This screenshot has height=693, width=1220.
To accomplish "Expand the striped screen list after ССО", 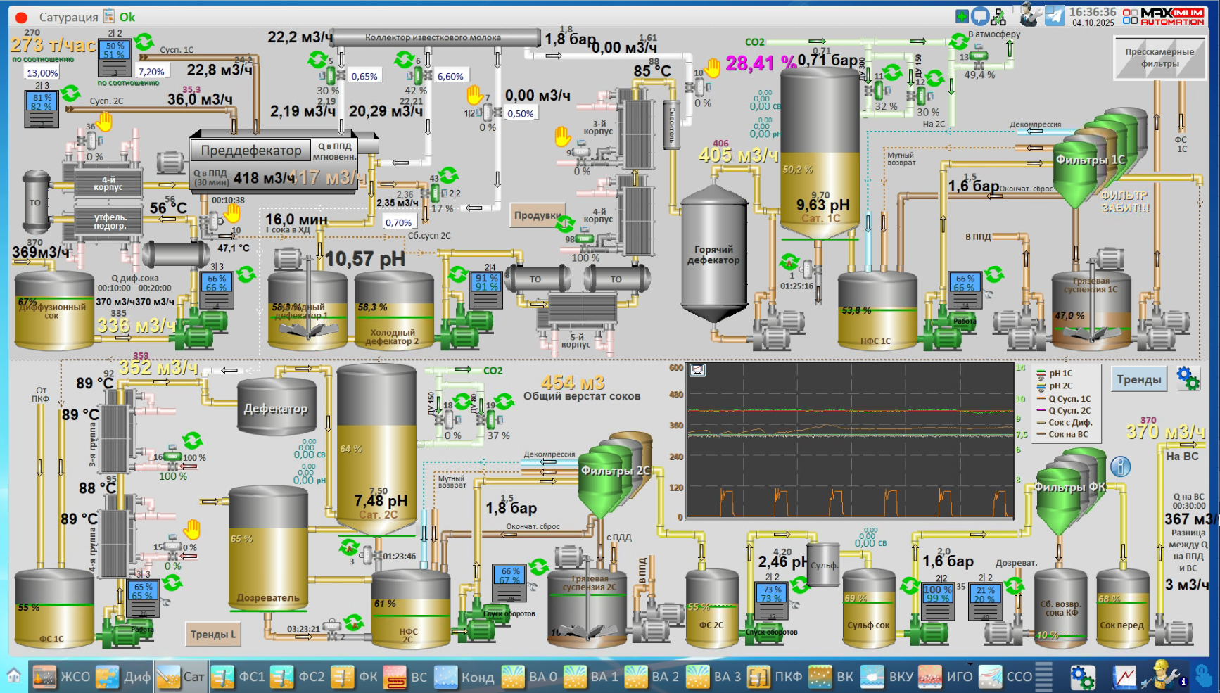I will tap(1044, 677).
